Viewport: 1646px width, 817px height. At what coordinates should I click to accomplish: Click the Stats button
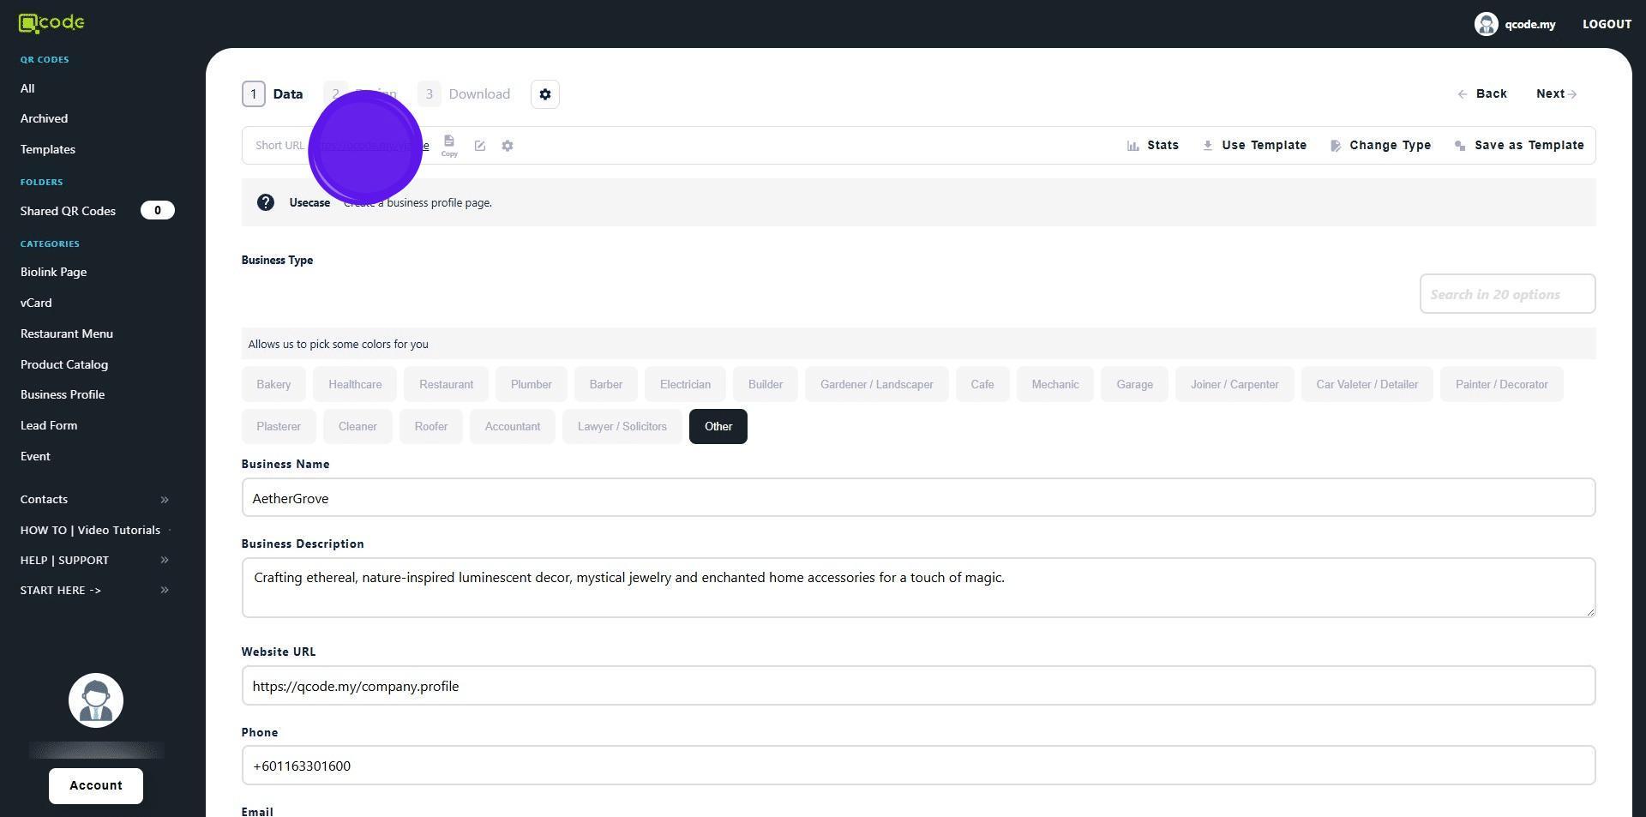[x=1153, y=145]
